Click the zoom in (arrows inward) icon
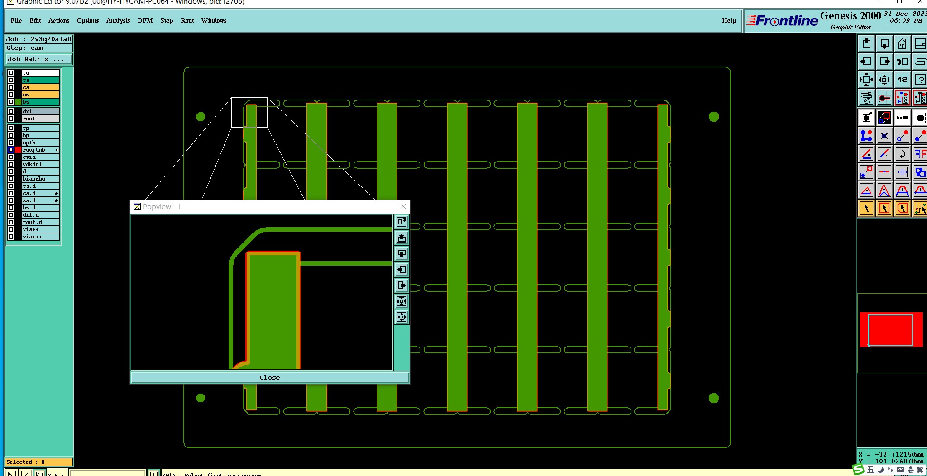Screen dimensions: 927x476 point(866,80)
